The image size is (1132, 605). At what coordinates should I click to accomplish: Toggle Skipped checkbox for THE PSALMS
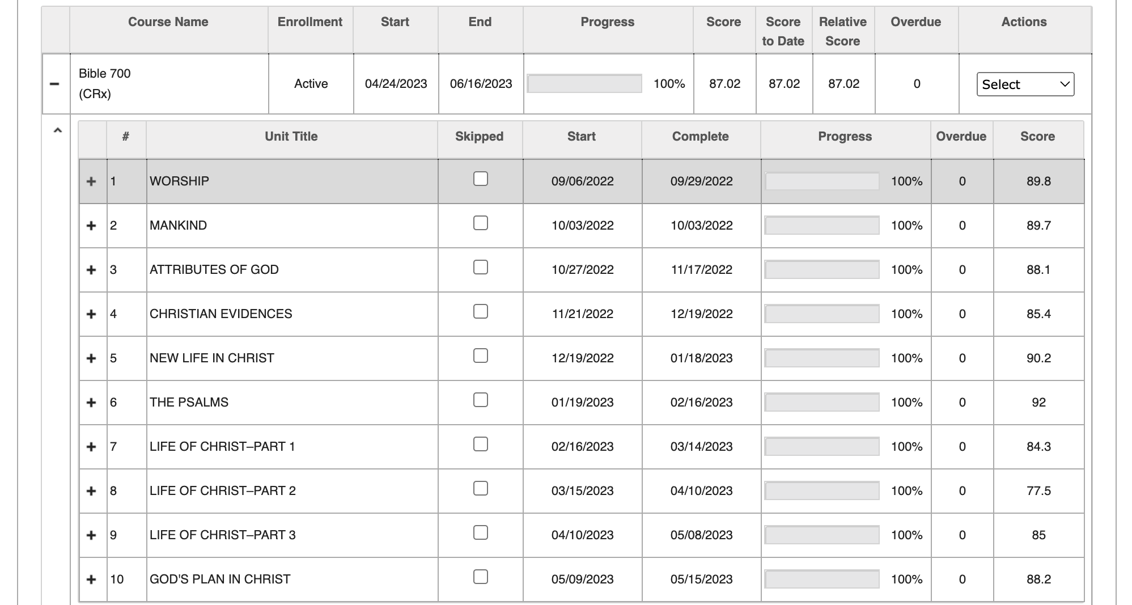pos(480,400)
